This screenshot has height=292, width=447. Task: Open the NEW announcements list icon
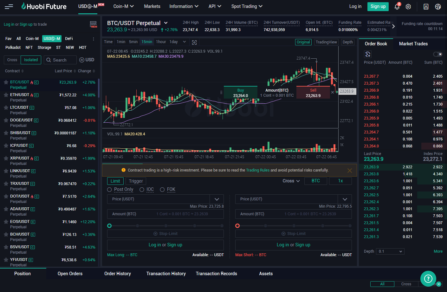point(93,24)
